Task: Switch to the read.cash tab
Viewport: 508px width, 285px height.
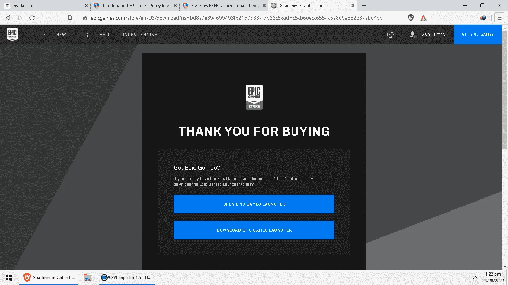Action: coord(45,6)
